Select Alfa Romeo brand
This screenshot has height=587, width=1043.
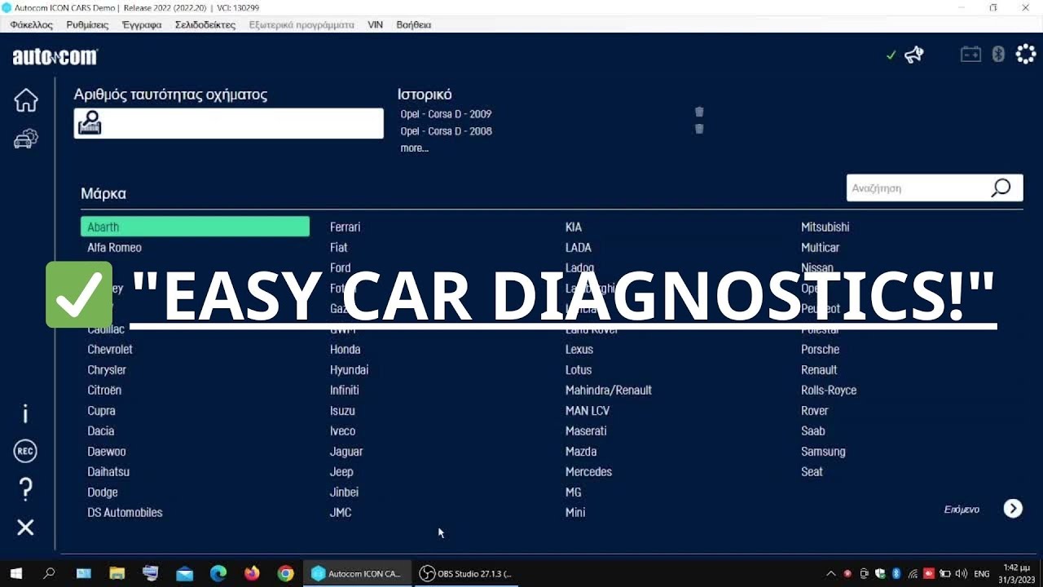(x=114, y=247)
